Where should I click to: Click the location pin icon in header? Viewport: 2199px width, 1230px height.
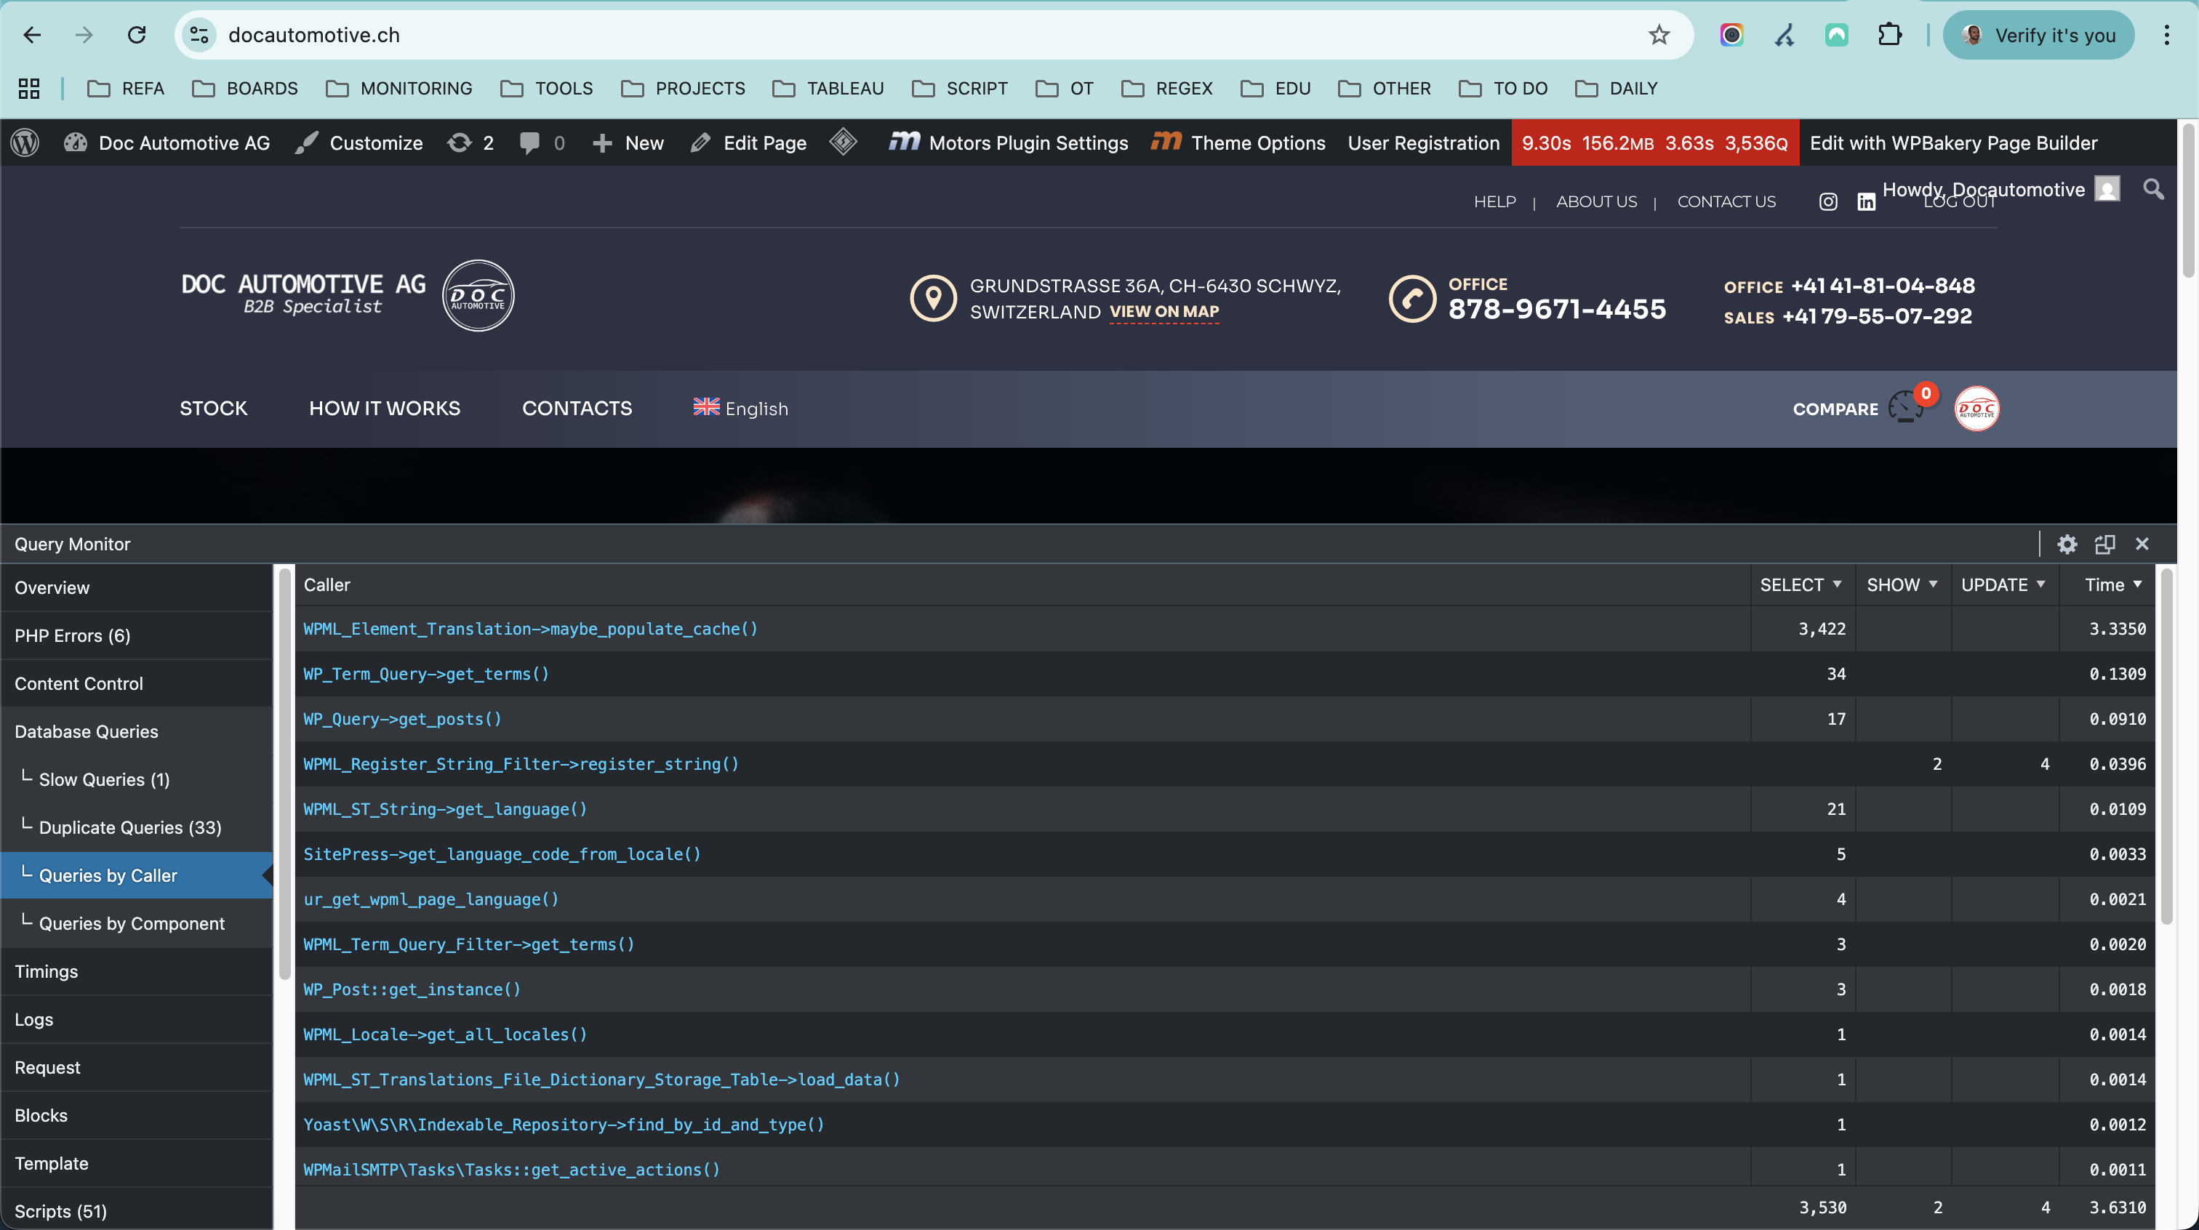(933, 298)
